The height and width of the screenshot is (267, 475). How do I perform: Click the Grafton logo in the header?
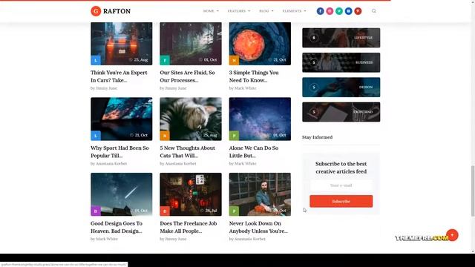[x=111, y=11]
